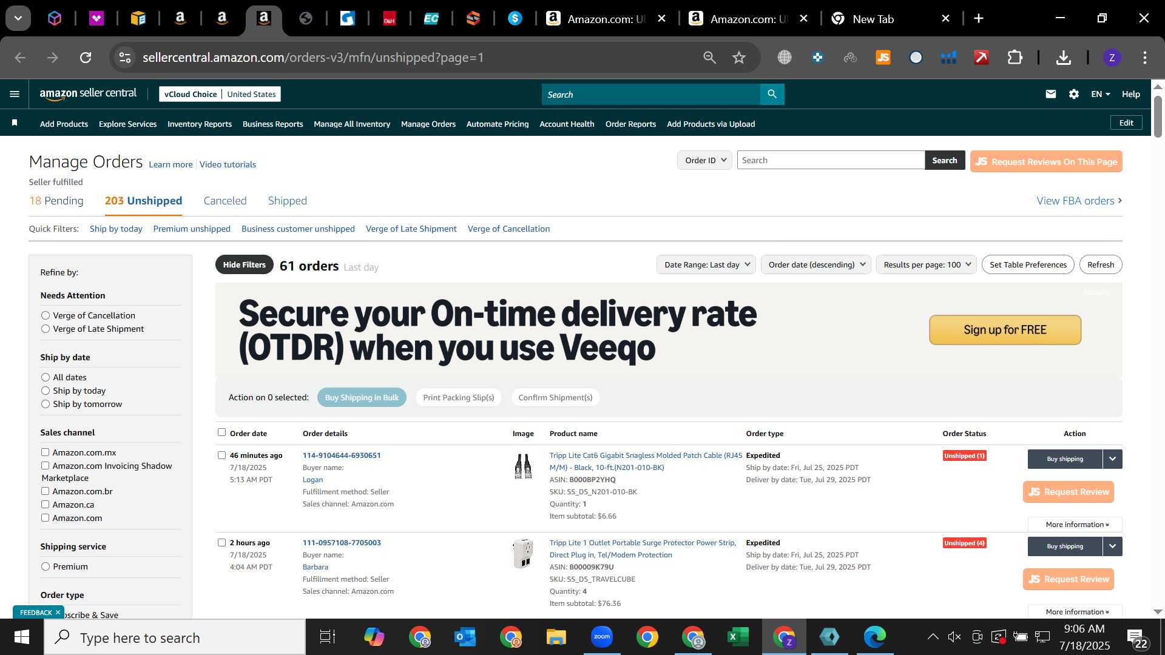Expand Buy shipping arrow for Surge Protector order
The image size is (1165, 655).
pyautogui.click(x=1112, y=546)
